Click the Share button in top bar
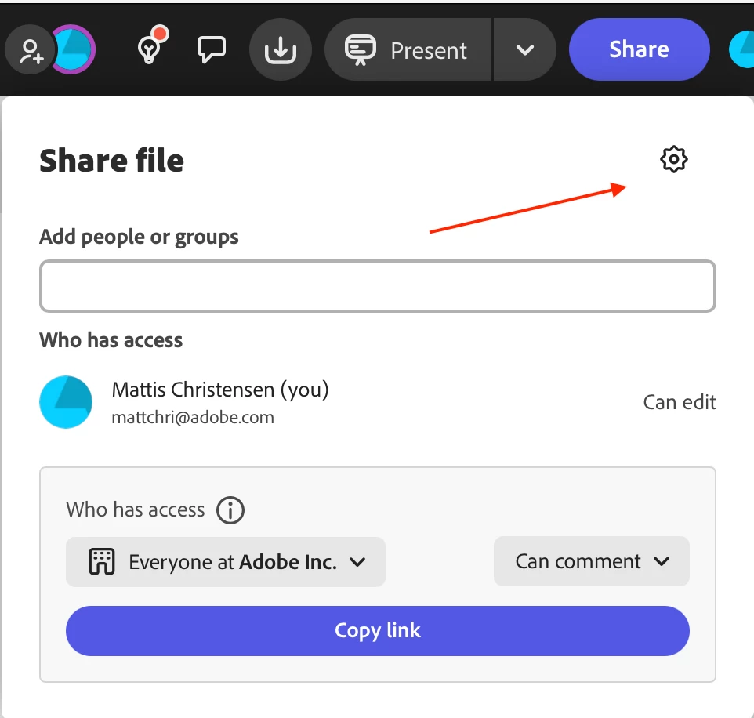This screenshot has height=718, width=754. tap(639, 49)
